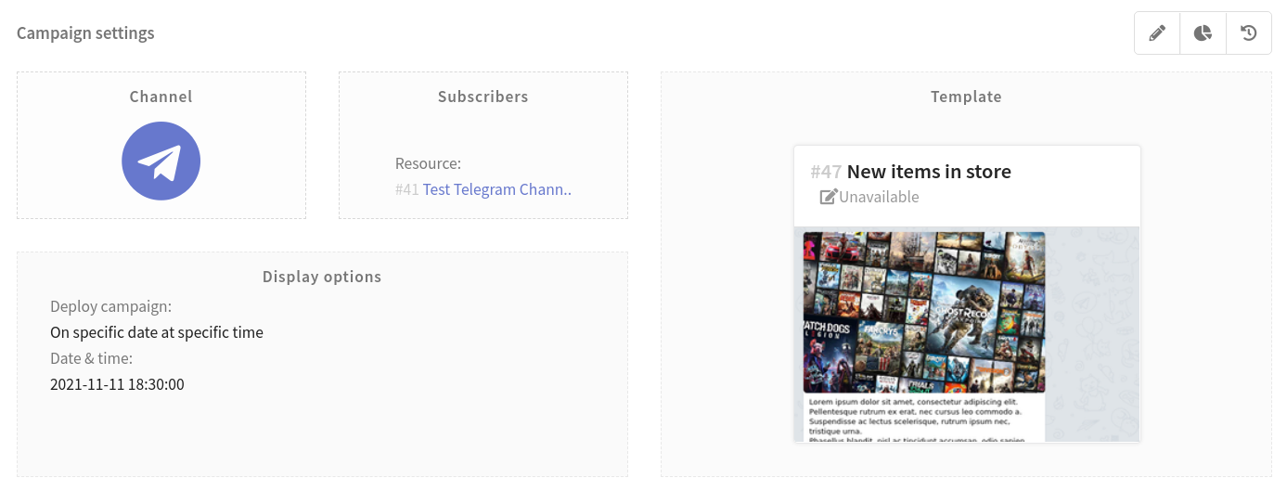This screenshot has width=1287, height=491.
Task: Click the edit icon beside Unavailable
Action: coord(829,197)
